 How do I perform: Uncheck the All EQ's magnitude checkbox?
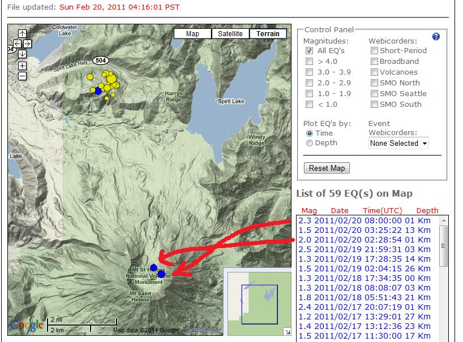click(310, 51)
